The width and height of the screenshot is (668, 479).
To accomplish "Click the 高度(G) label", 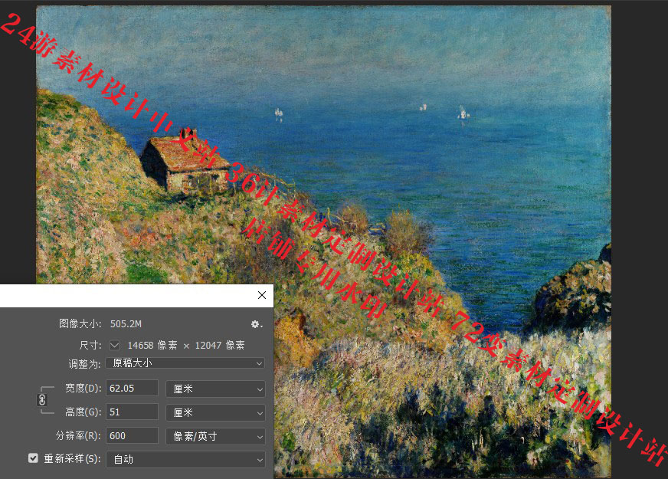I will pyautogui.click(x=83, y=412).
